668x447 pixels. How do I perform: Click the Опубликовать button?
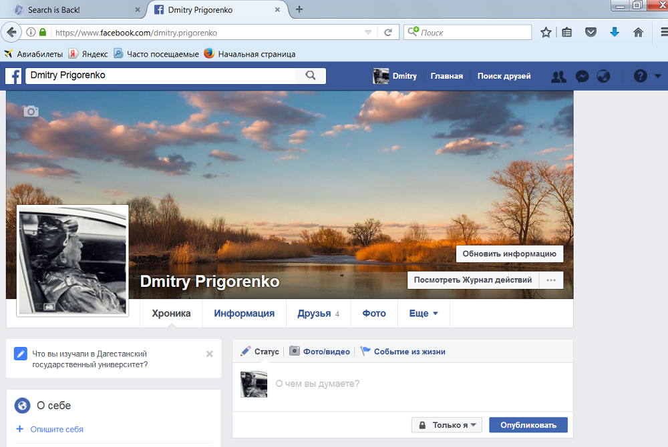coord(528,425)
